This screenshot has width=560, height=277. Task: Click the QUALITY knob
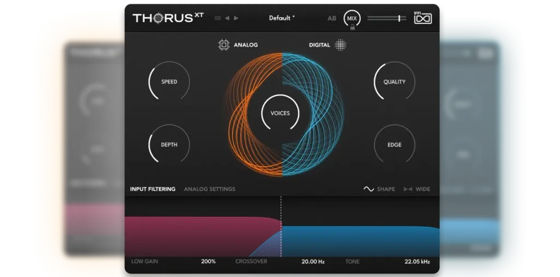point(395,82)
